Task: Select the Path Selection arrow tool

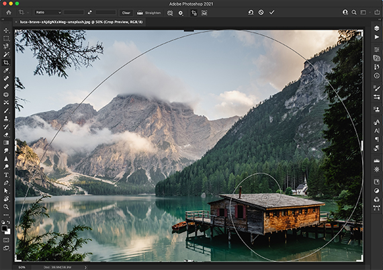Action: [6, 191]
